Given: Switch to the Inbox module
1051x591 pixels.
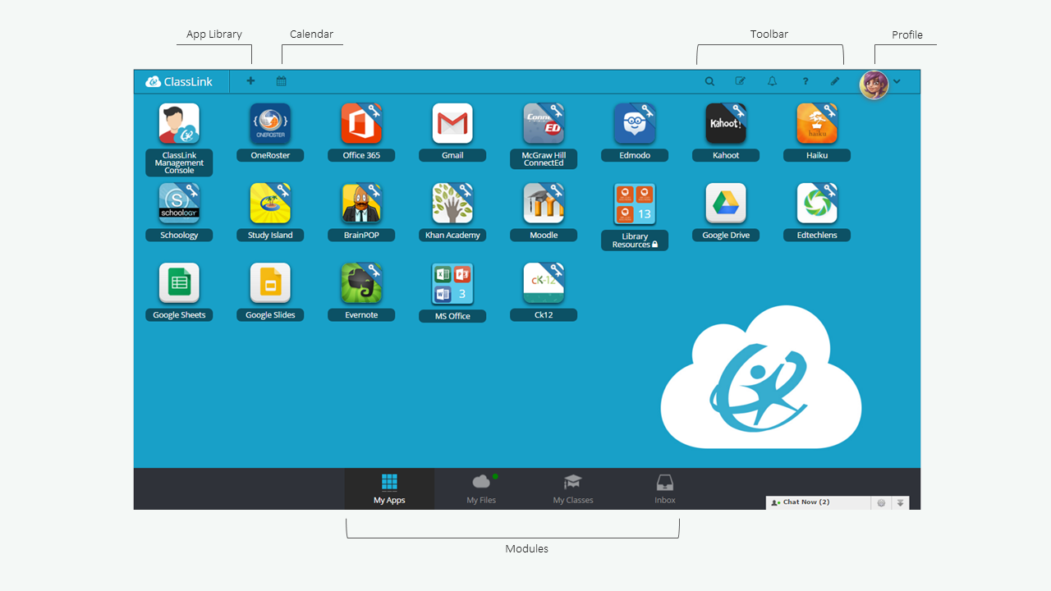Looking at the screenshot, I should click(x=665, y=489).
